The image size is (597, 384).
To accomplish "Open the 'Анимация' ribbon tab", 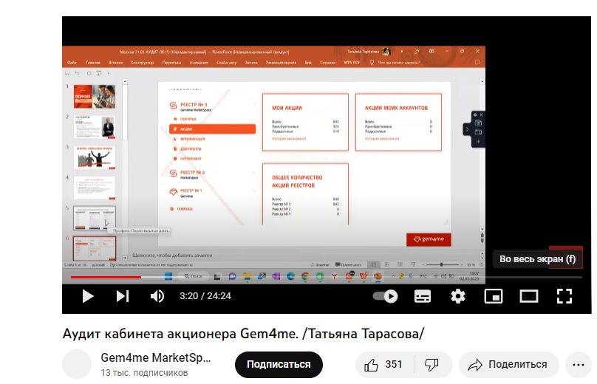I will (x=199, y=63).
